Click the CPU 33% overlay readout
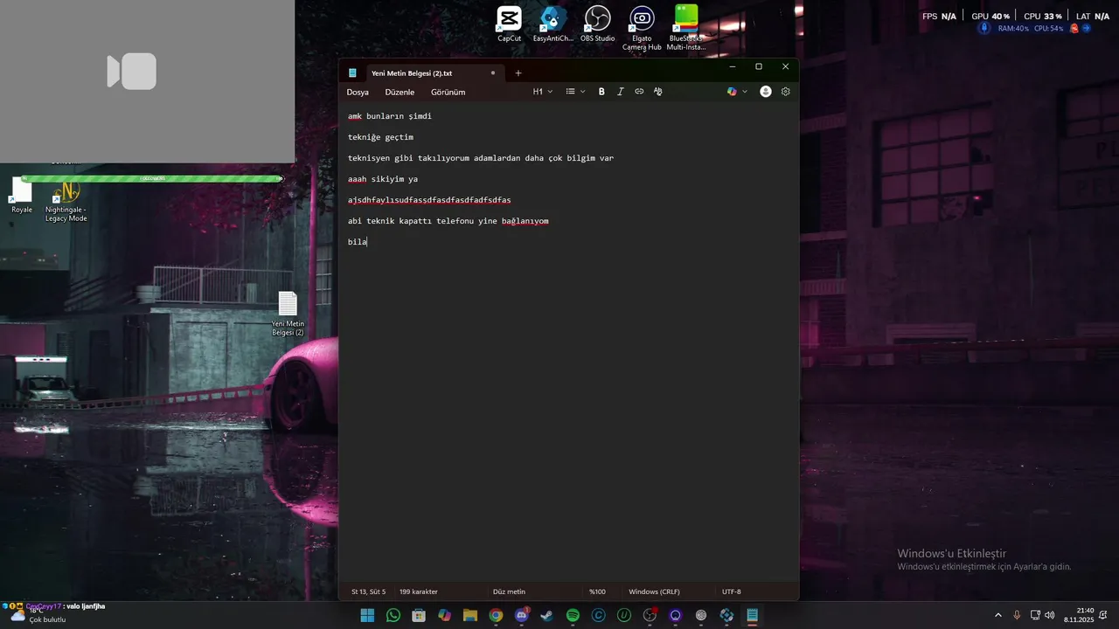This screenshot has width=1119, height=629. [1043, 16]
